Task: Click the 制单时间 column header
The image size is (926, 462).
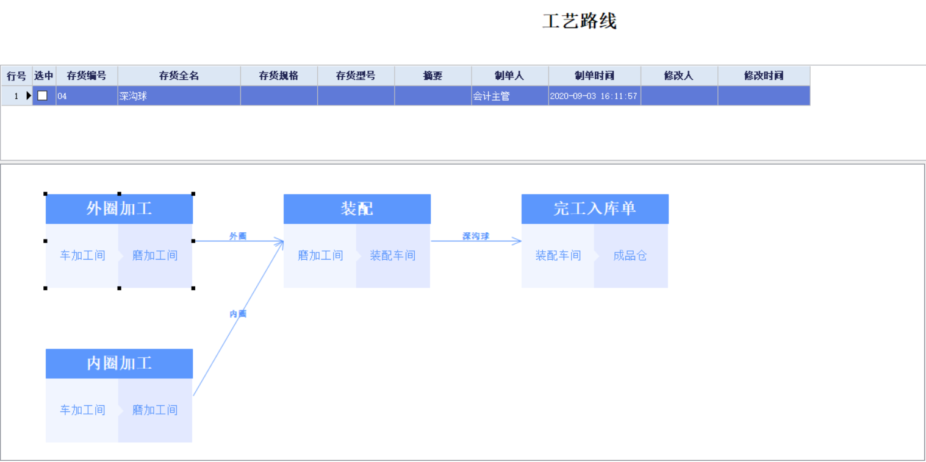Action: click(594, 76)
